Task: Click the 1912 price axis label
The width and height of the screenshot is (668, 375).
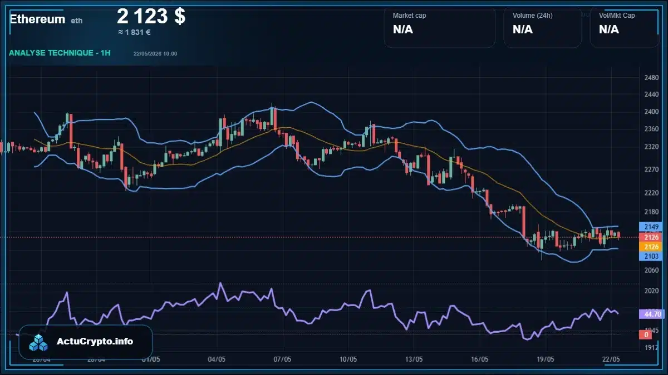Action: (x=651, y=348)
